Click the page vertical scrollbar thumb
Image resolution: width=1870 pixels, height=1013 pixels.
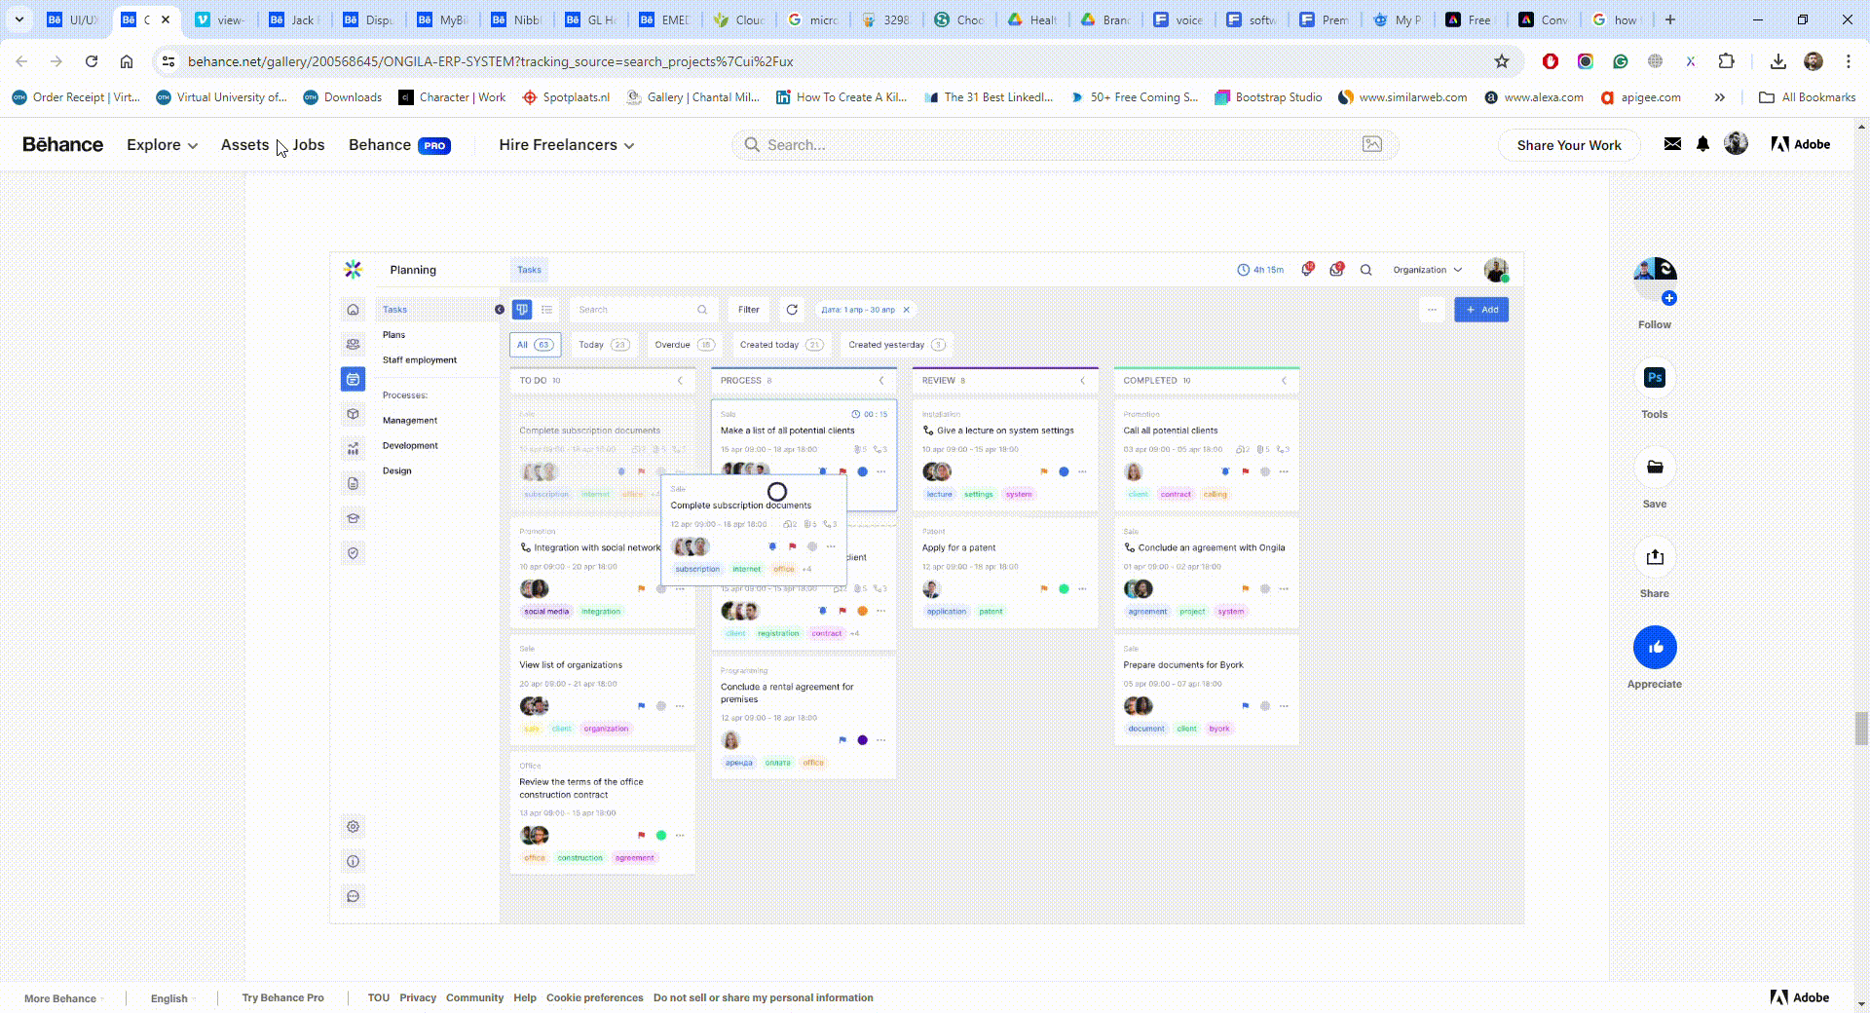1861,728
